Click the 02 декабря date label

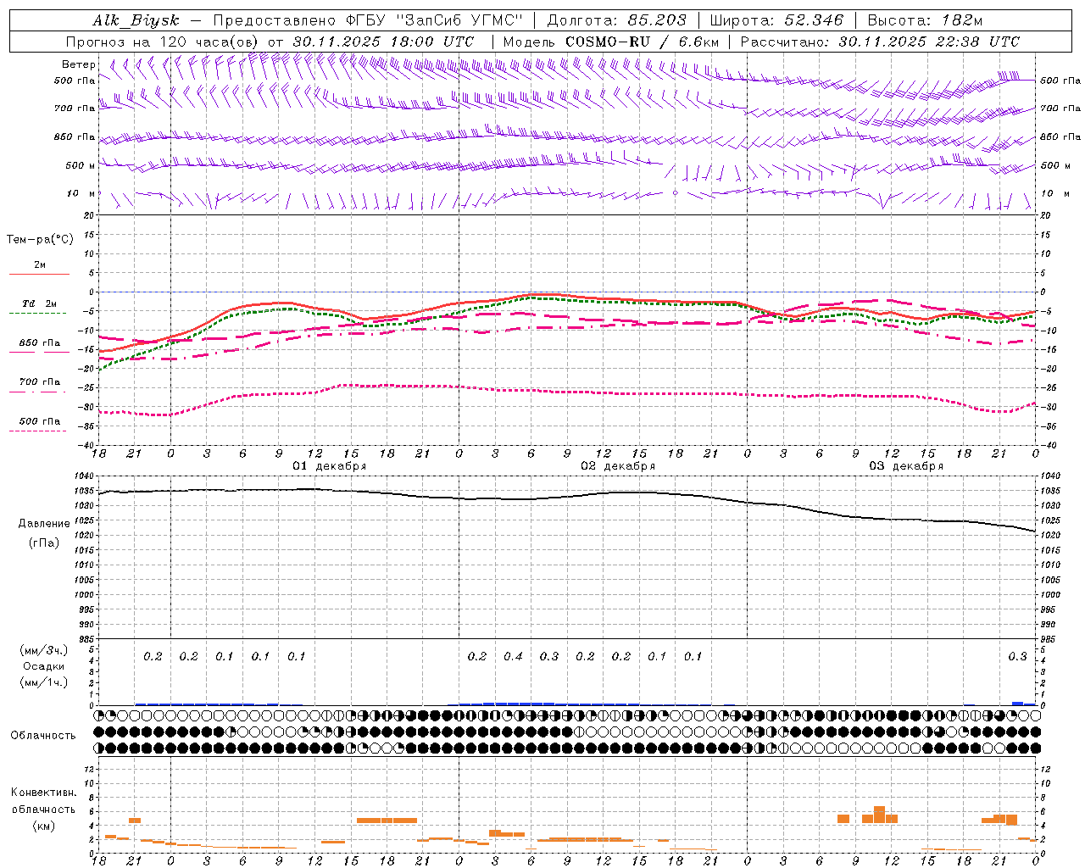click(617, 466)
